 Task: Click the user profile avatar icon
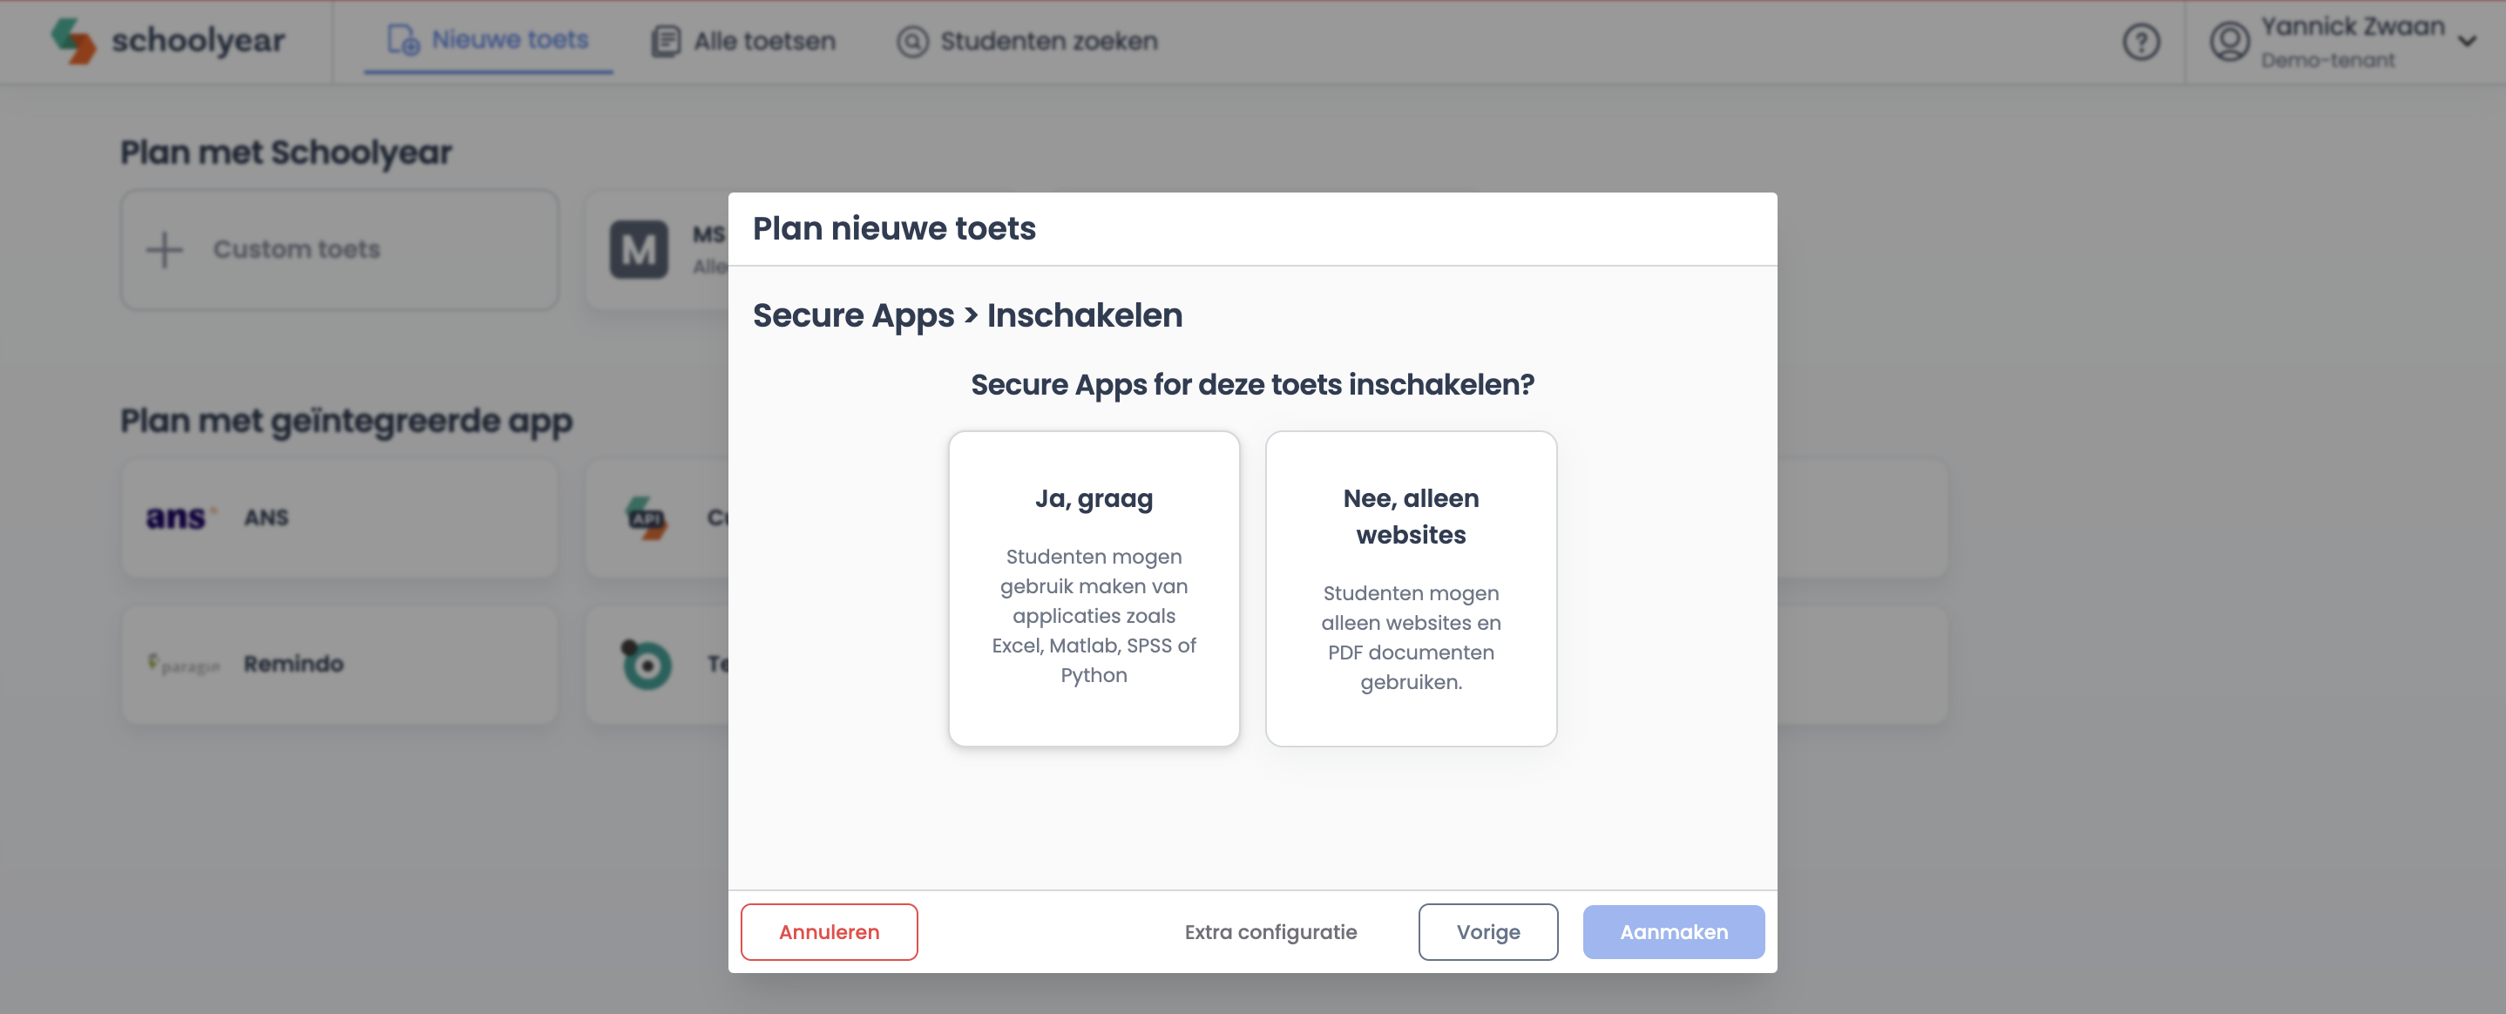click(2230, 42)
